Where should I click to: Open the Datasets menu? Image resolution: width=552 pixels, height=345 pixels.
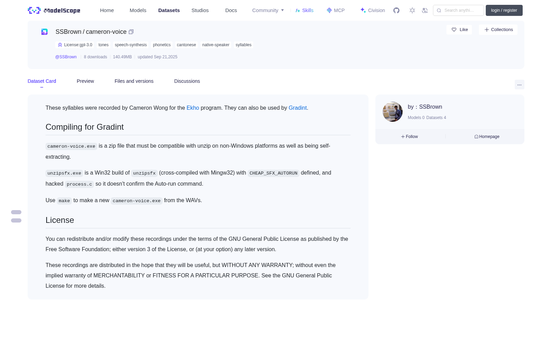(x=169, y=10)
